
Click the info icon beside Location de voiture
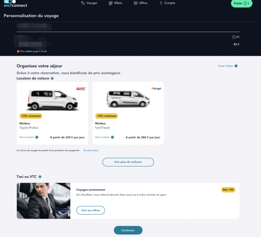(52, 79)
